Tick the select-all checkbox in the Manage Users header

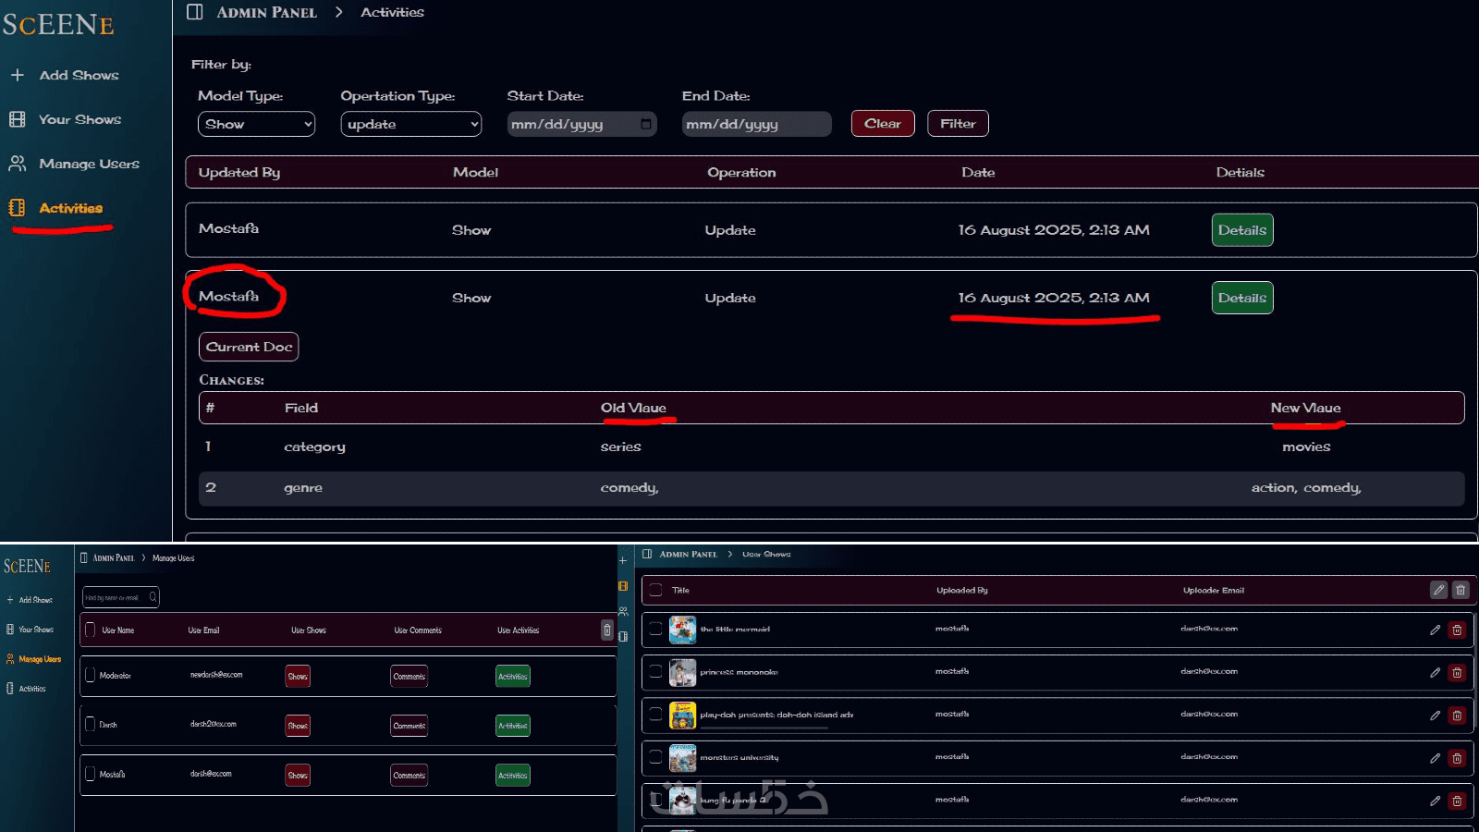point(91,630)
